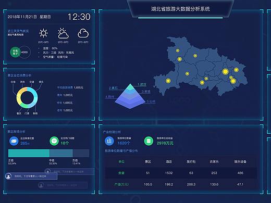The image size is (271, 203).
Task: Click the 近三天天气状况 heading
Action: tap(18, 31)
